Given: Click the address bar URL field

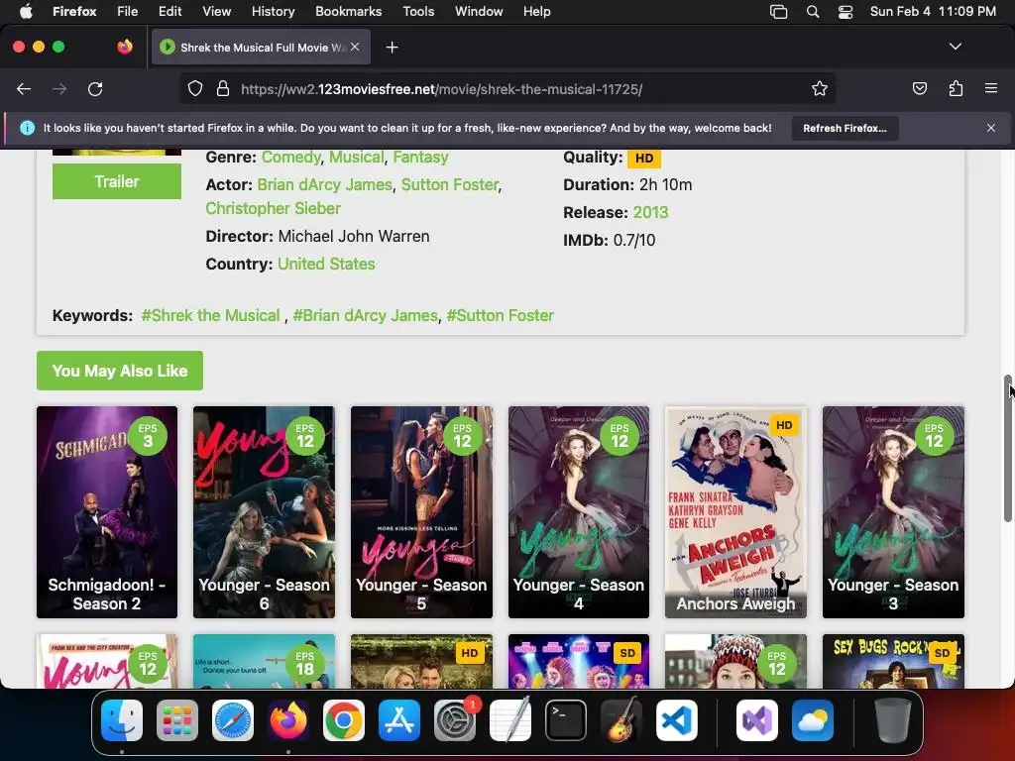Looking at the screenshot, I should point(507,88).
